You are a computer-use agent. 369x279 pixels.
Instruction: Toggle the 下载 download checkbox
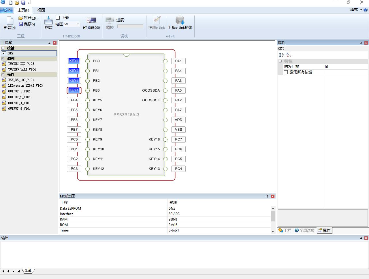click(x=58, y=18)
